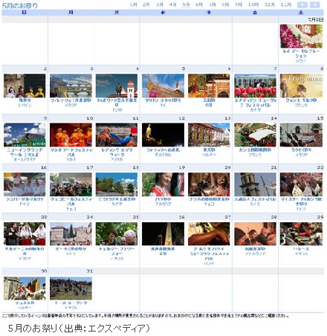
Task: Go to the next month arrow
Action: (x=315, y=4)
